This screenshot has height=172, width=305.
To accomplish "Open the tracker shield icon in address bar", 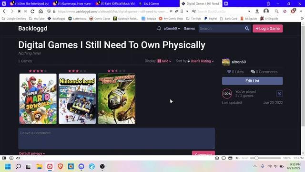I will 49,11.
